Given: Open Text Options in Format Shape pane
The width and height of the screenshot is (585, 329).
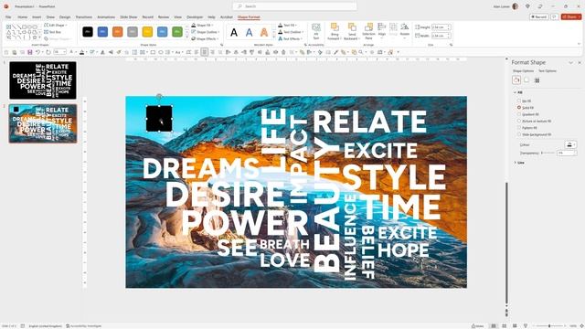Looking at the screenshot, I should point(548,71).
